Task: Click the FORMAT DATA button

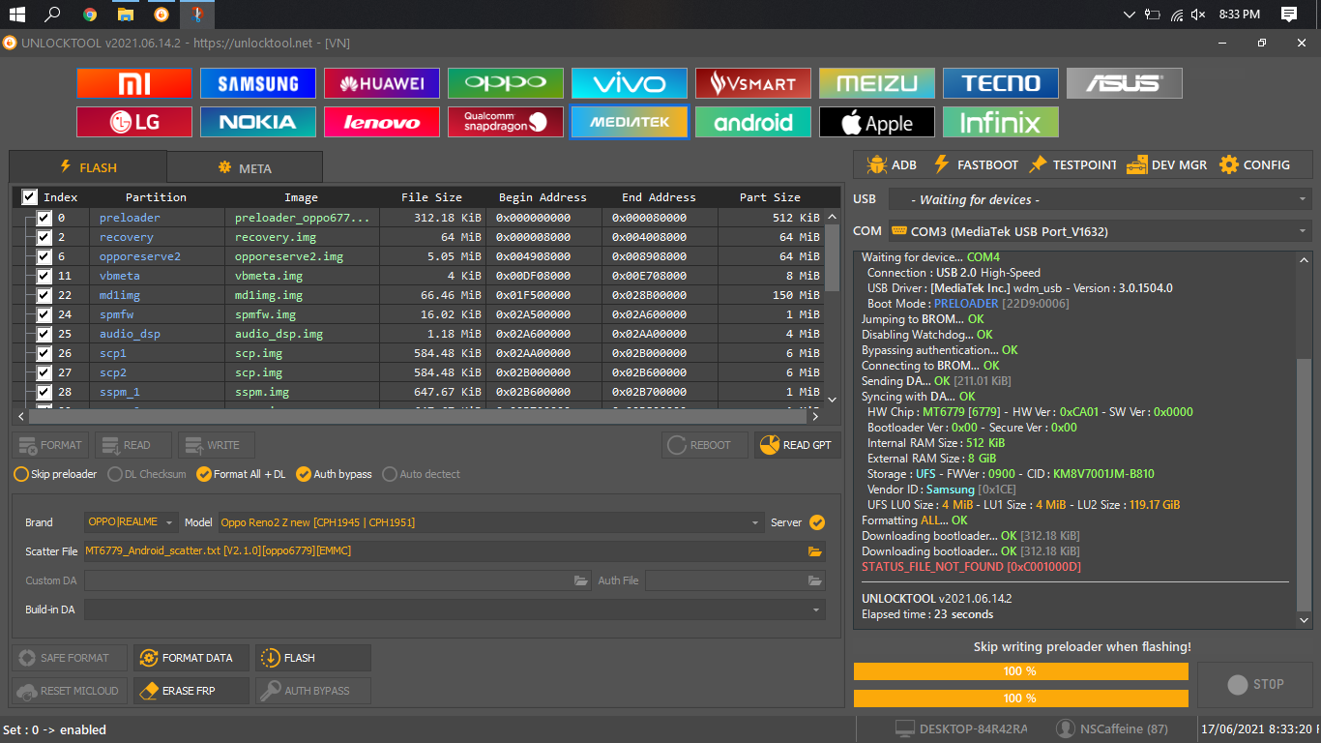Action: click(191, 658)
